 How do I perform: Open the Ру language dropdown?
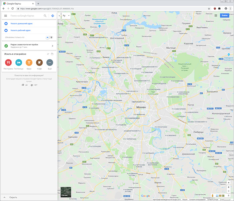pyautogui.click(x=66, y=16)
